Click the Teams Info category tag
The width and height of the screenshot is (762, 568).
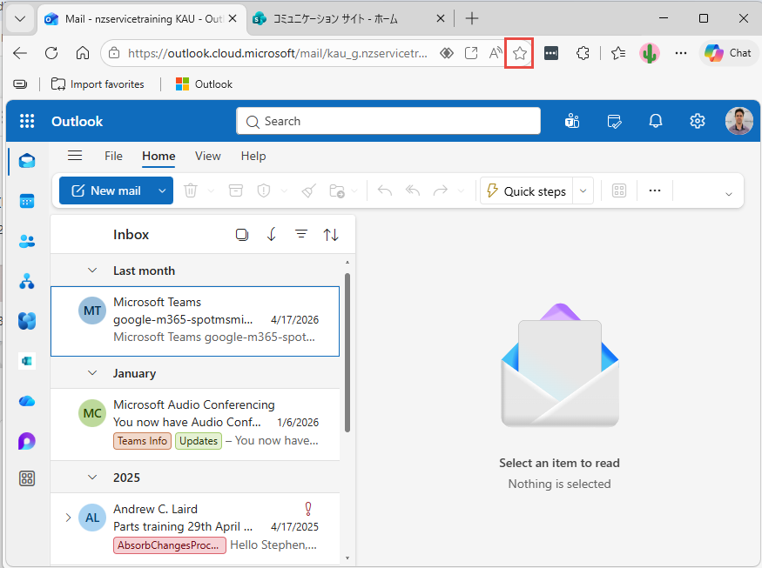(142, 441)
